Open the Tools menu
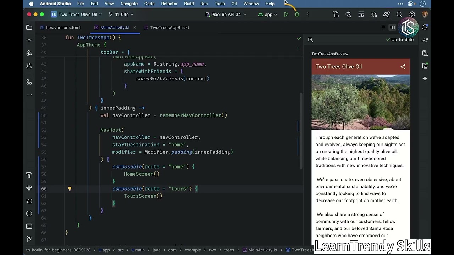 [220, 4]
